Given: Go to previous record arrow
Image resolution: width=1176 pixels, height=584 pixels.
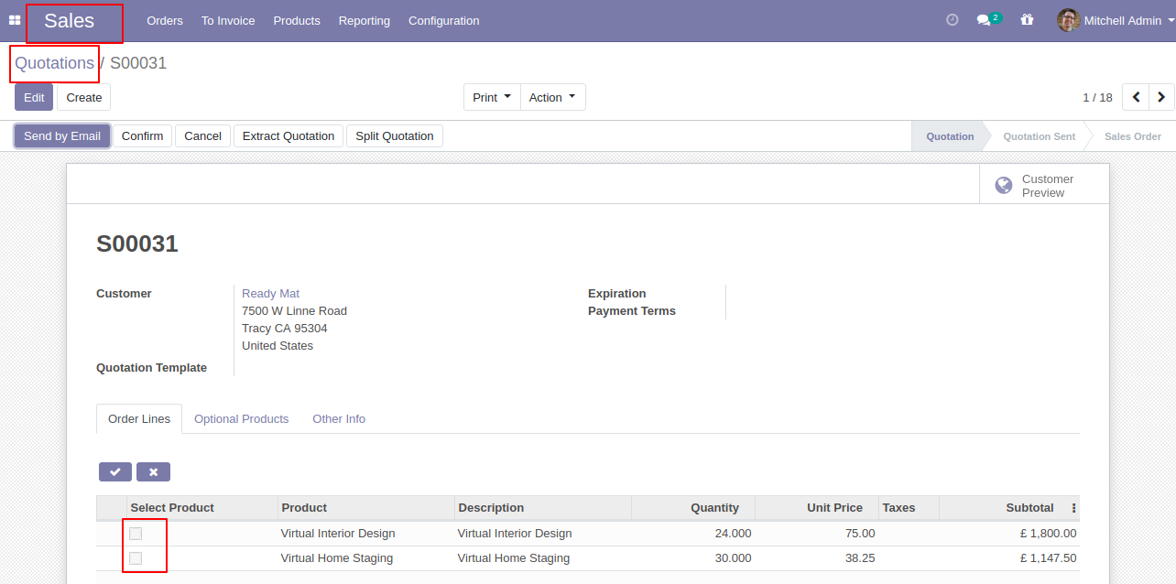Looking at the screenshot, I should click(x=1136, y=97).
